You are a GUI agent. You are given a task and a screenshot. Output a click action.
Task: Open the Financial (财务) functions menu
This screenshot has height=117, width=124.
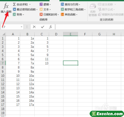point(18,14)
